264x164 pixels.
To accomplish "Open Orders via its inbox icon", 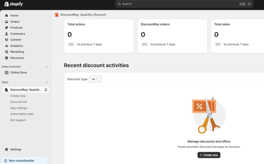I will click(7, 22).
